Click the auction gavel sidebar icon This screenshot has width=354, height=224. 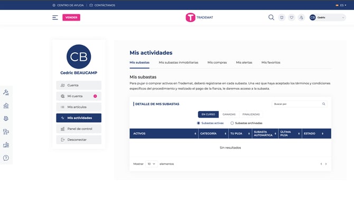pyautogui.click(x=6, y=92)
